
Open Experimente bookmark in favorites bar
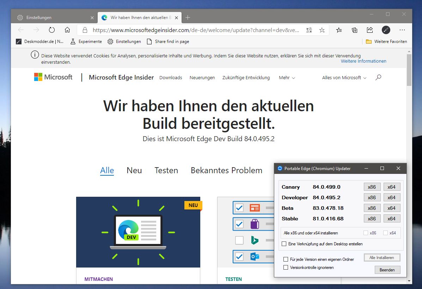86,42
